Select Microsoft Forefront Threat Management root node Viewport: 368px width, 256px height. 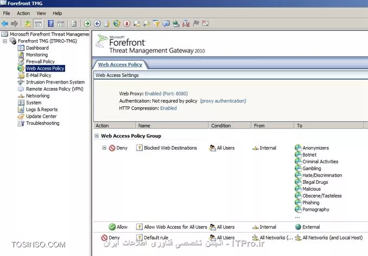point(49,34)
